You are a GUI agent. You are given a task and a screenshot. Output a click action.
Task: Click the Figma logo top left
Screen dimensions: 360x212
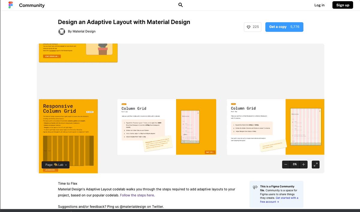pos(10,5)
